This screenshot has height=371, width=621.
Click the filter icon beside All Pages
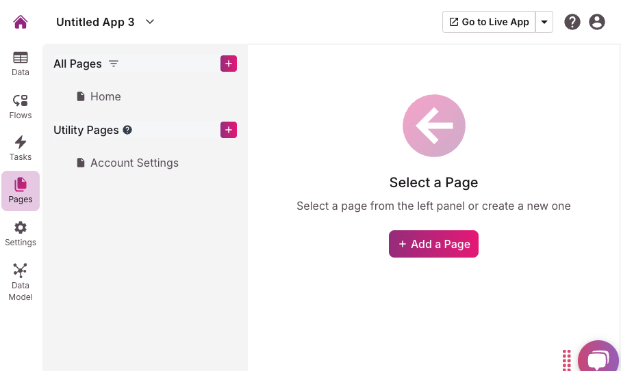pos(114,64)
